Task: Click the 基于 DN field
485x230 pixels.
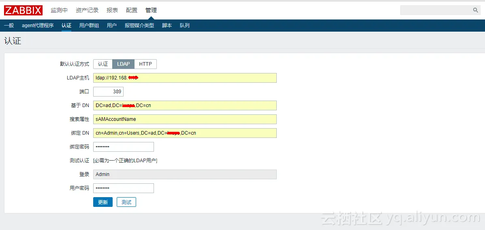Action: pyautogui.click(x=185, y=105)
